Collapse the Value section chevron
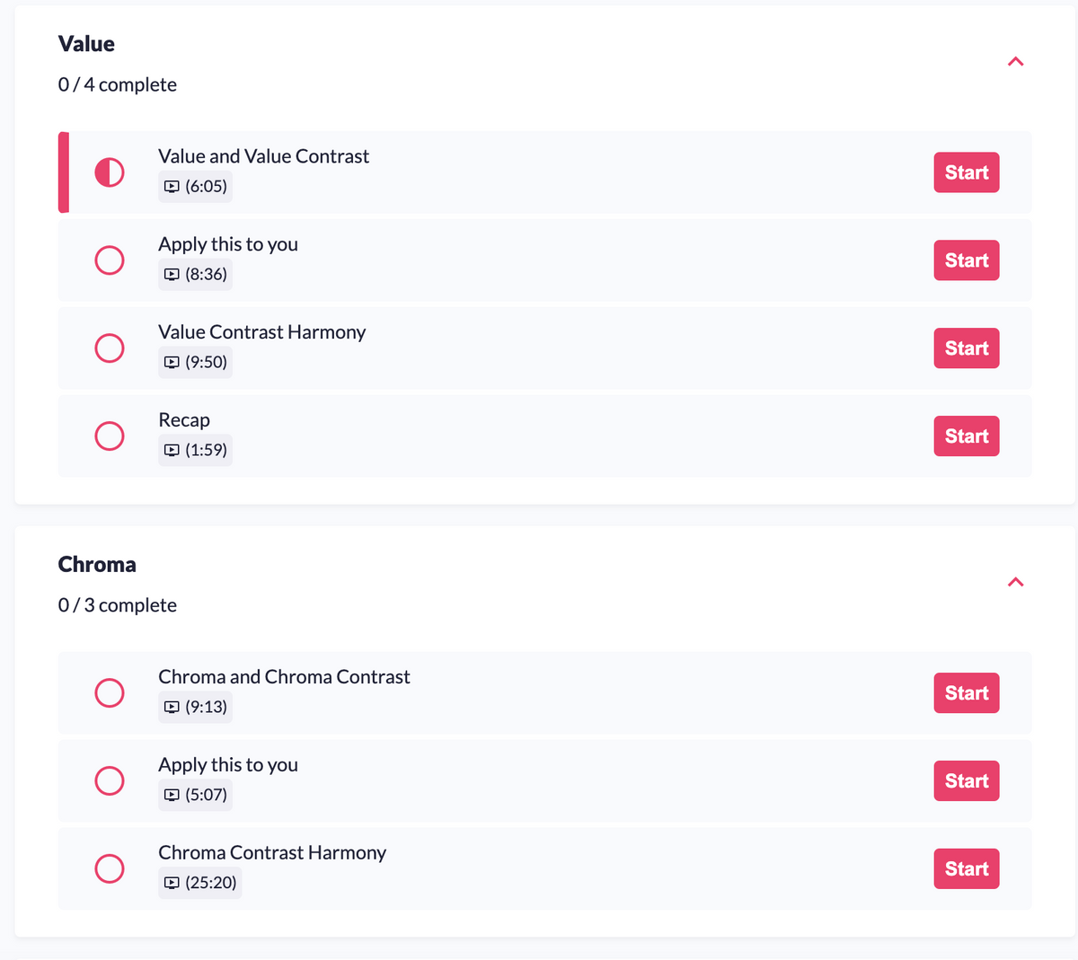1078x960 pixels. tap(1016, 62)
